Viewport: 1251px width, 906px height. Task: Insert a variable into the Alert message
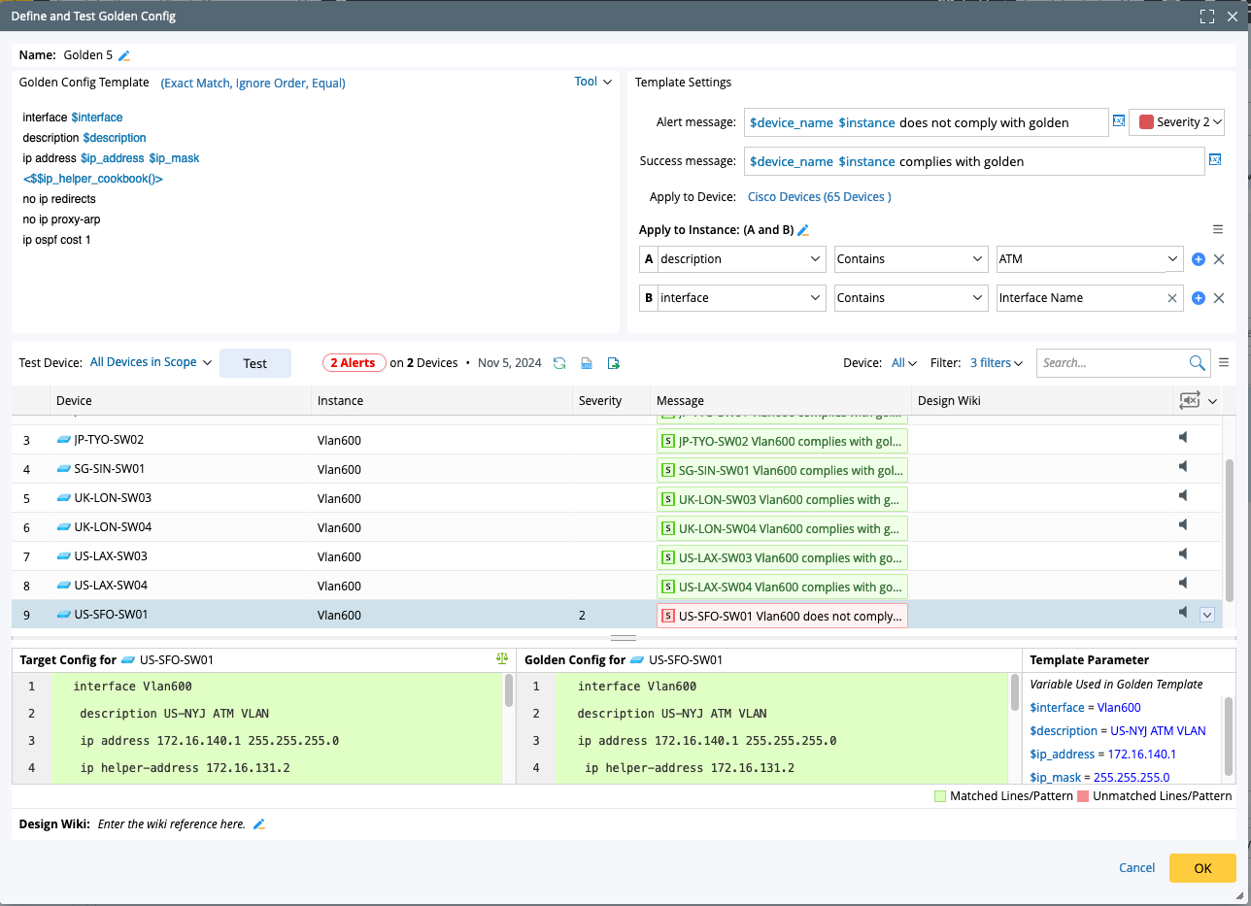[1119, 121]
